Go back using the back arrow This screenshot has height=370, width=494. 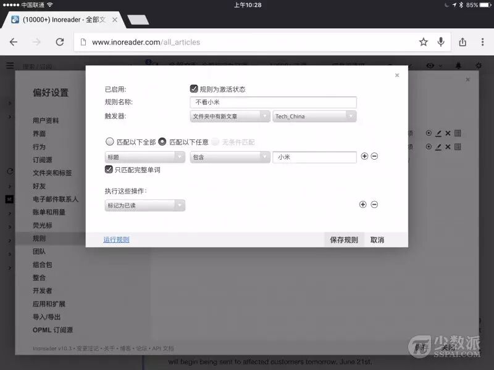[14, 42]
